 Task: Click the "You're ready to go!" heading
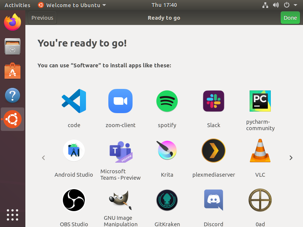pos(82,43)
